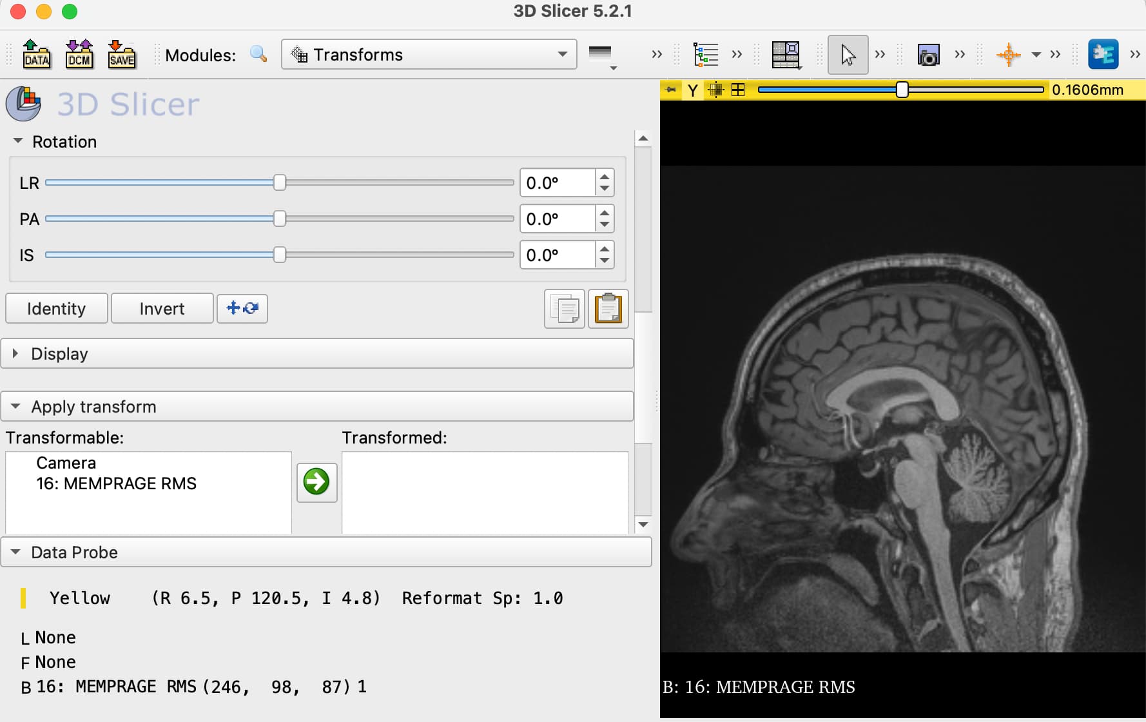The width and height of the screenshot is (1146, 722).
Task: Adjust the yellow slice offset slider
Action: pos(902,90)
